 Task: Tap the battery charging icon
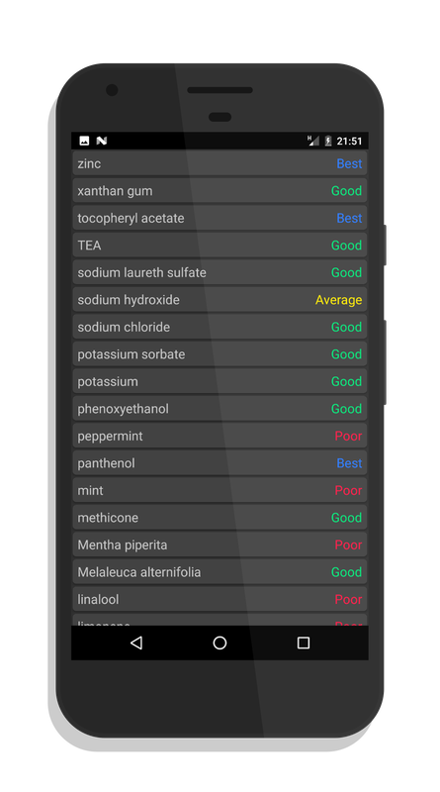click(328, 141)
